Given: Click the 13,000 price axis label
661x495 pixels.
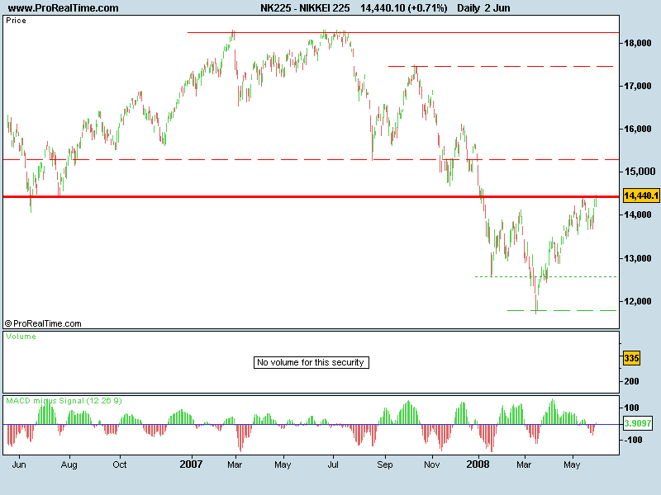Looking at the screenshot, I should click(637, 258).
